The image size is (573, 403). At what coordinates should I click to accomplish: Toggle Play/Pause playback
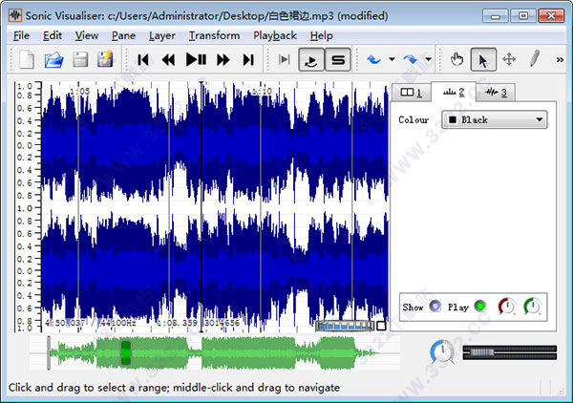point(196,59)
